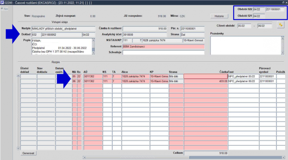The height and width of the screenshot is (160, 288).
Task: Click the Text cell NPO_předplatné 05/22
Action: pos(243,76)
